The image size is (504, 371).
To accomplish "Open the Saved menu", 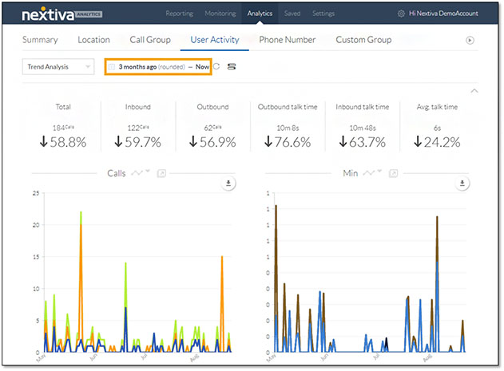I will click(292, 14).
